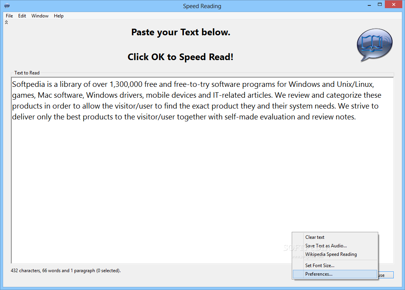Collapse header with double-chevron arrow
405x290 pixels.
7,22
